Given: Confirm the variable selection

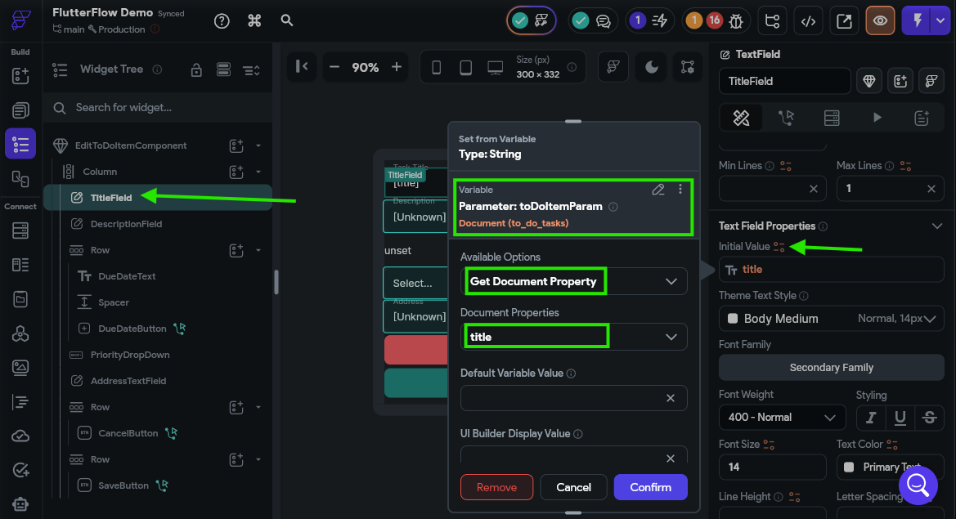Looking at the screenshot, I should click(650, 487).
